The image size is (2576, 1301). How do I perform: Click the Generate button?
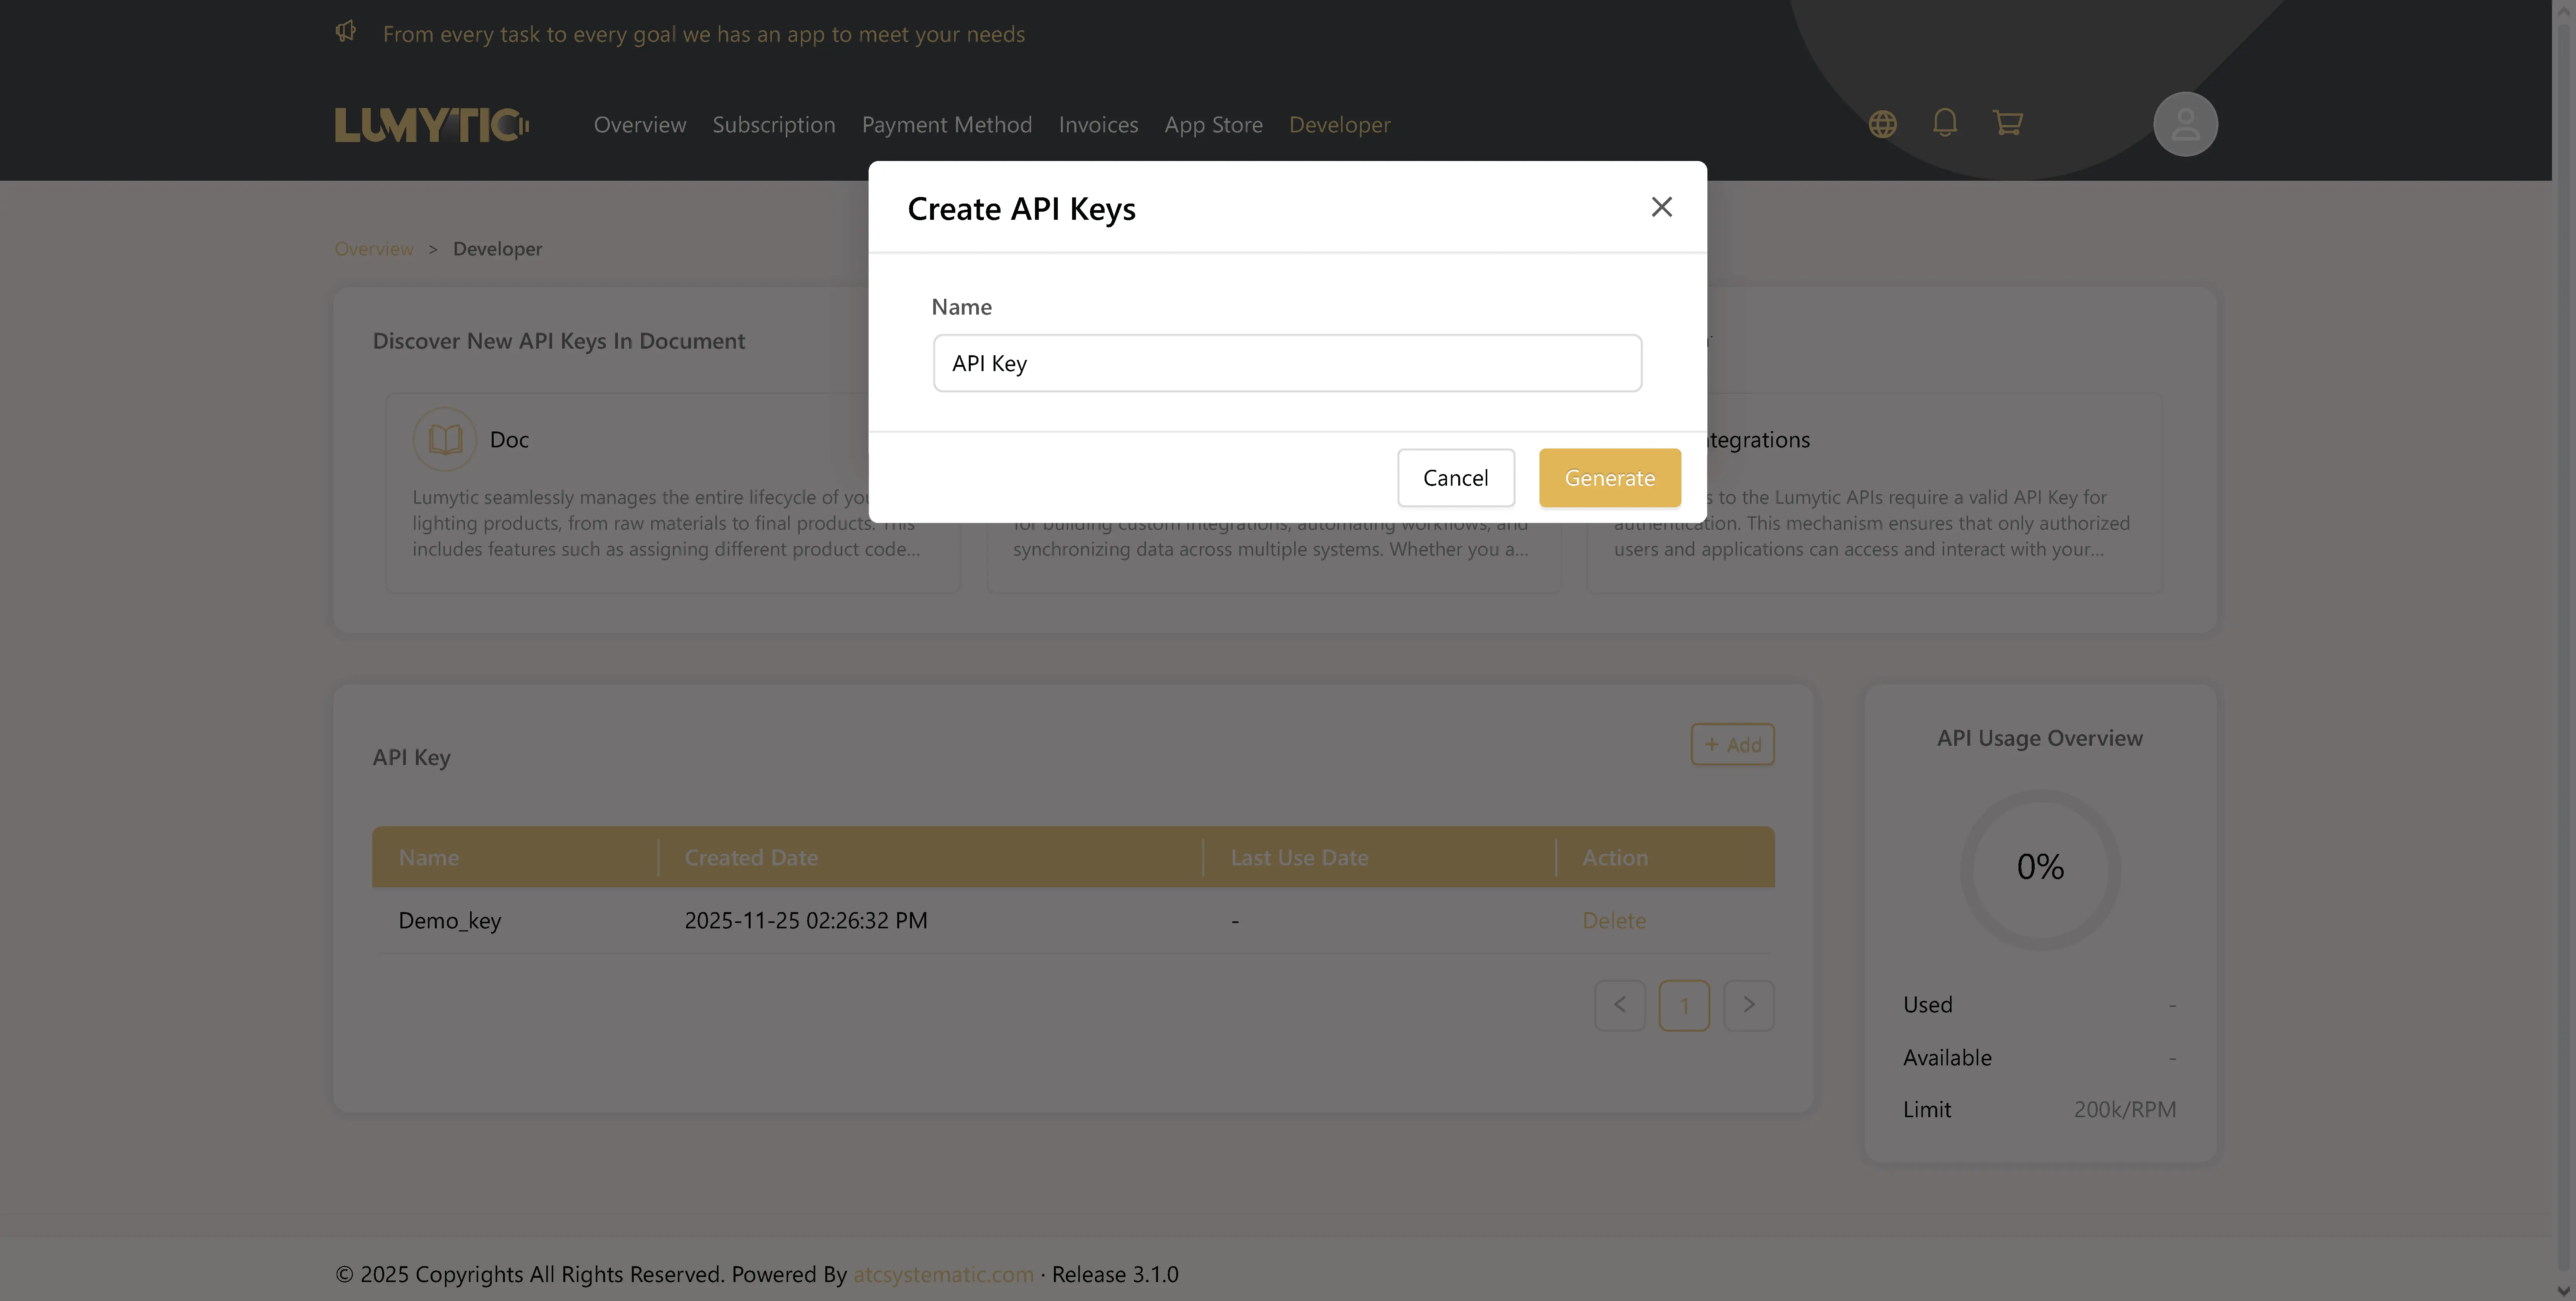(1609, 478)
